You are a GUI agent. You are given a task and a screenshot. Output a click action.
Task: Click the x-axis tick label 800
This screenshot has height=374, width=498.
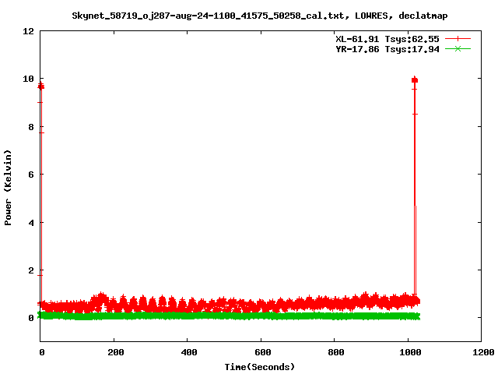(x=336, y=352)
